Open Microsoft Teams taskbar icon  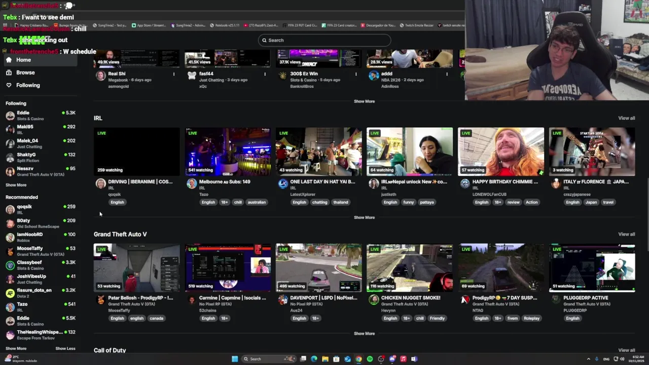point(414,359)
